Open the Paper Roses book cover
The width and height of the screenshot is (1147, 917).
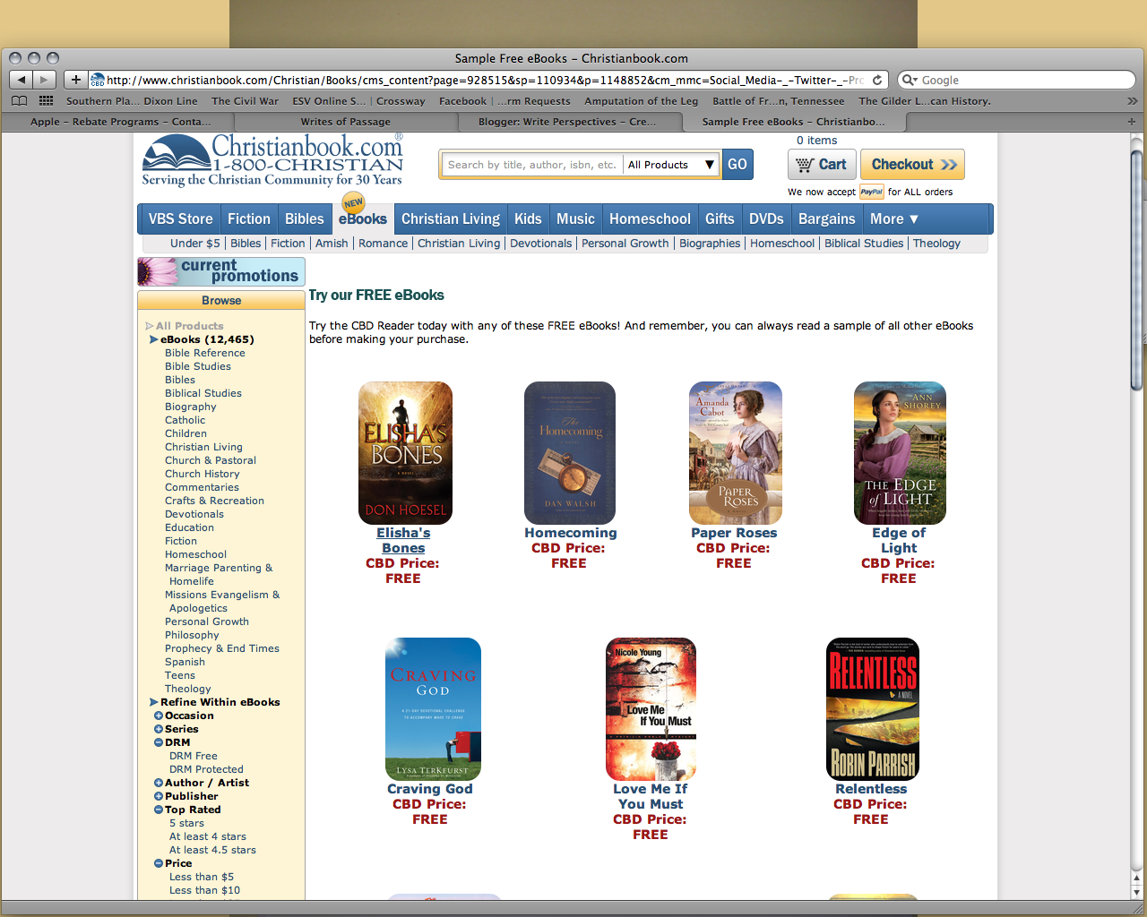click(x=736, y=453)
